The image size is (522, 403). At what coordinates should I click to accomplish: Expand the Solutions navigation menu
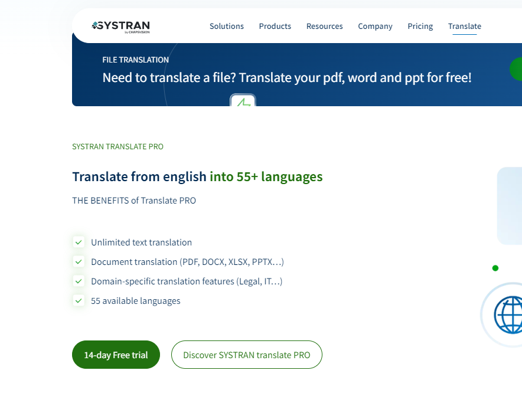pos(227,26)
